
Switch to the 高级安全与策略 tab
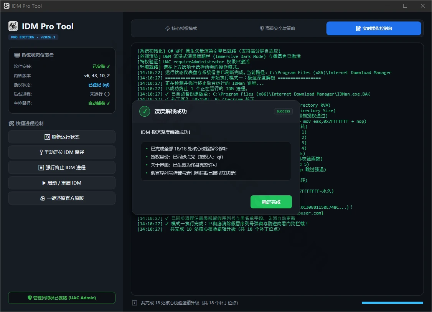(x=278, y=28)
